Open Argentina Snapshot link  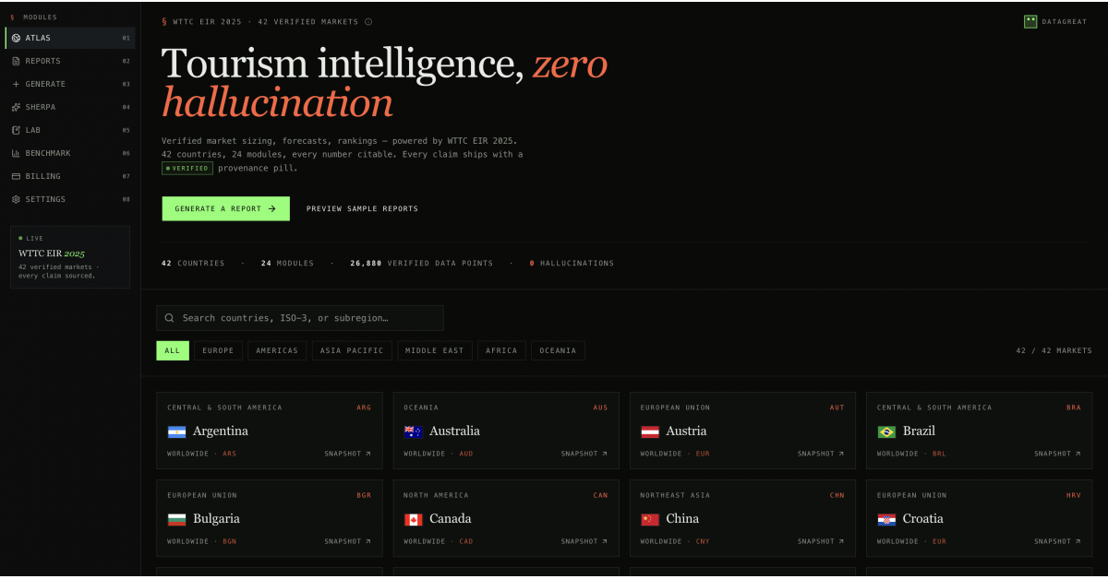point(347,454)
